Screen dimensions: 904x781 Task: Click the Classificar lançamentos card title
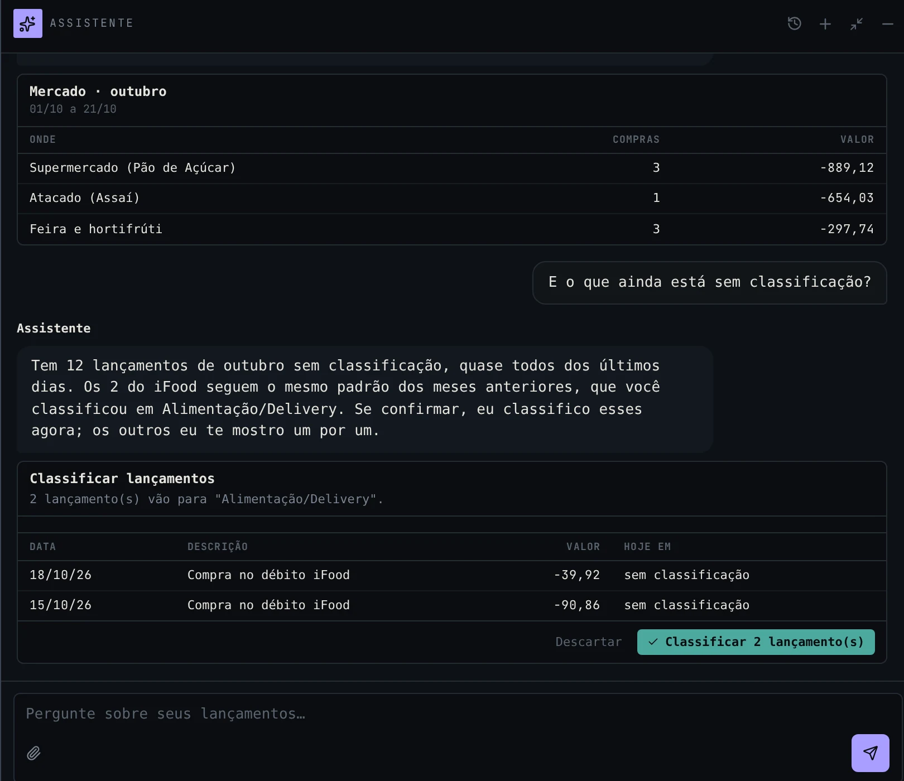122,479
